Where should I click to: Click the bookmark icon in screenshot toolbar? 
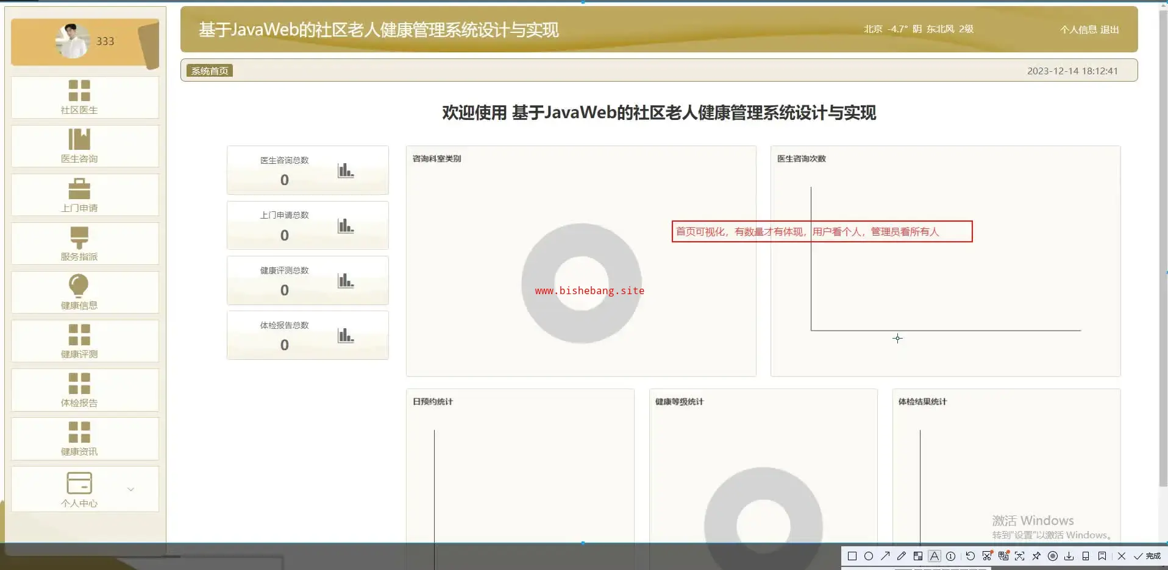click(1102, 556)
